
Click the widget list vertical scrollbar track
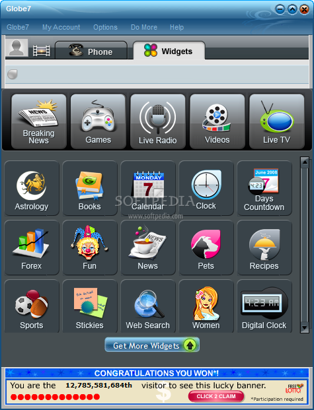[305, 245]
